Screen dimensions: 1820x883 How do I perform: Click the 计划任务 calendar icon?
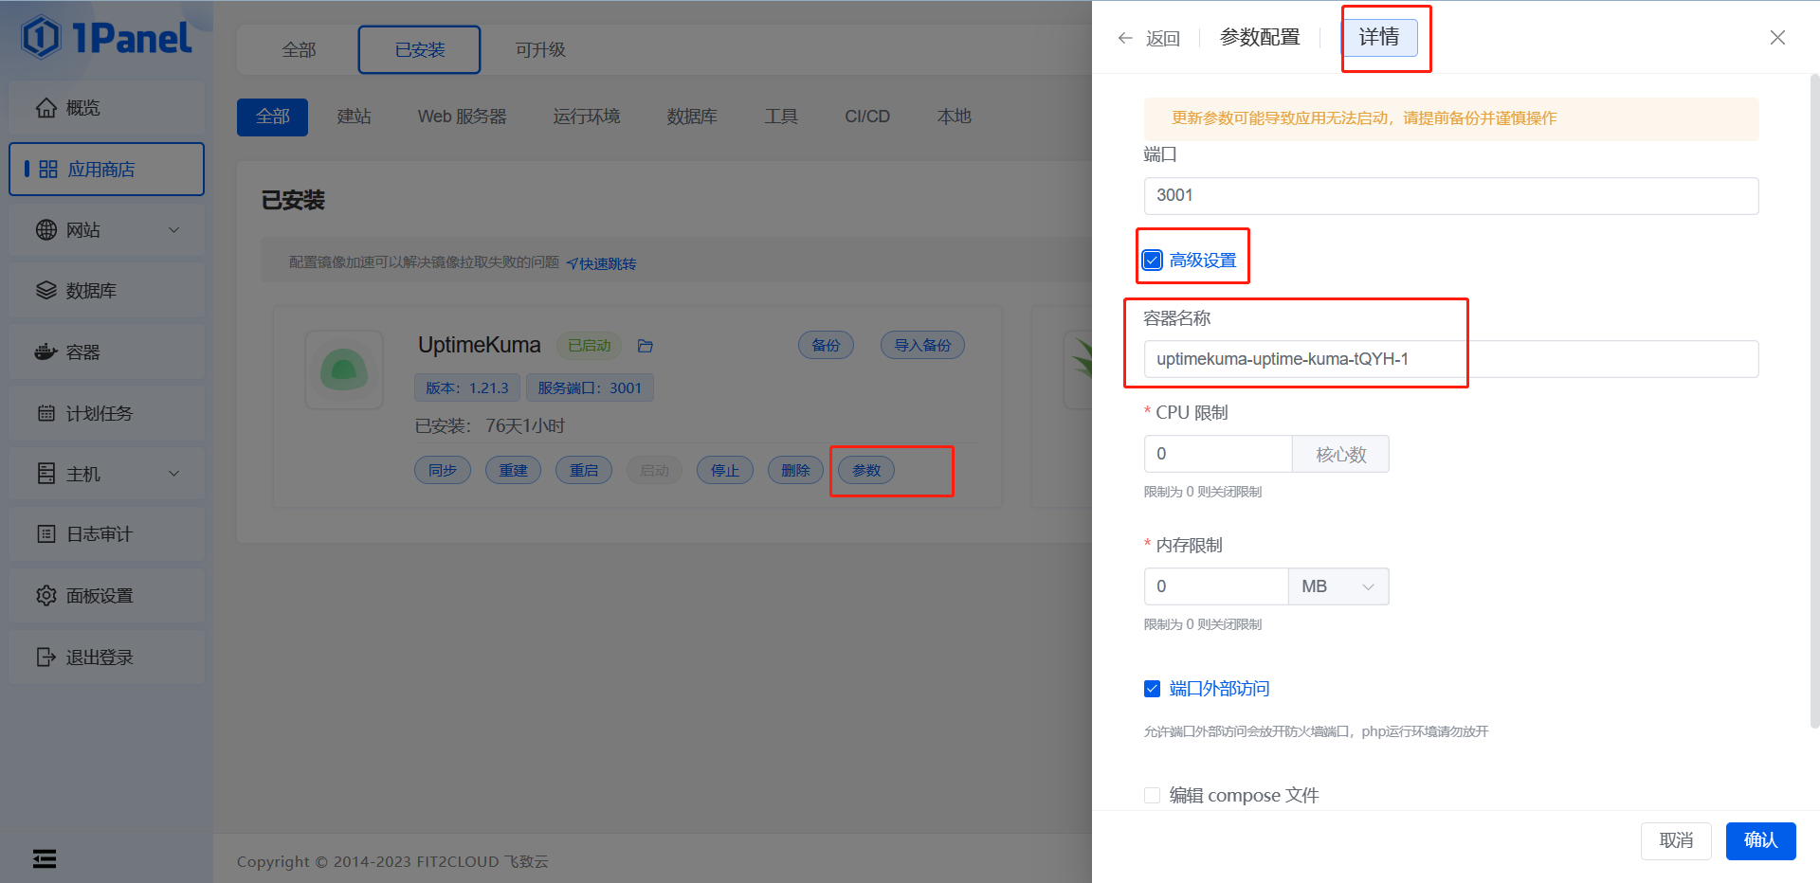[x=46, y=413]
